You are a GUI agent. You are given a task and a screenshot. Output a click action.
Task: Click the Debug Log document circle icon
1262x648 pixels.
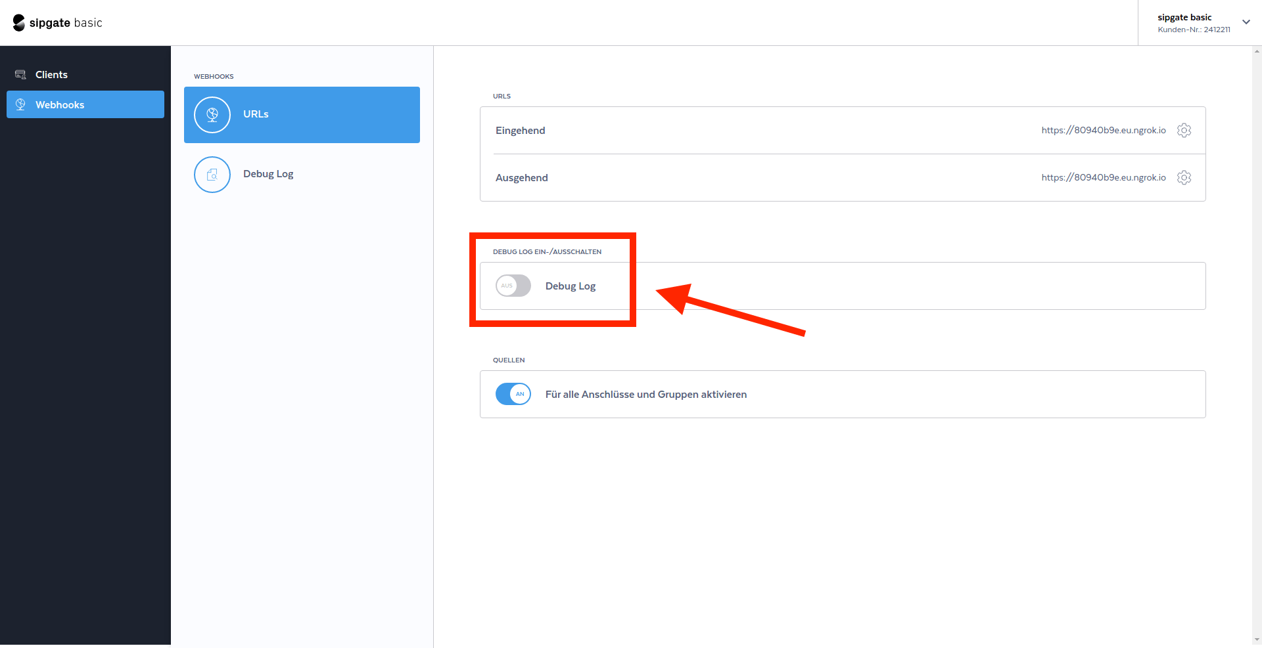(212, 175)
